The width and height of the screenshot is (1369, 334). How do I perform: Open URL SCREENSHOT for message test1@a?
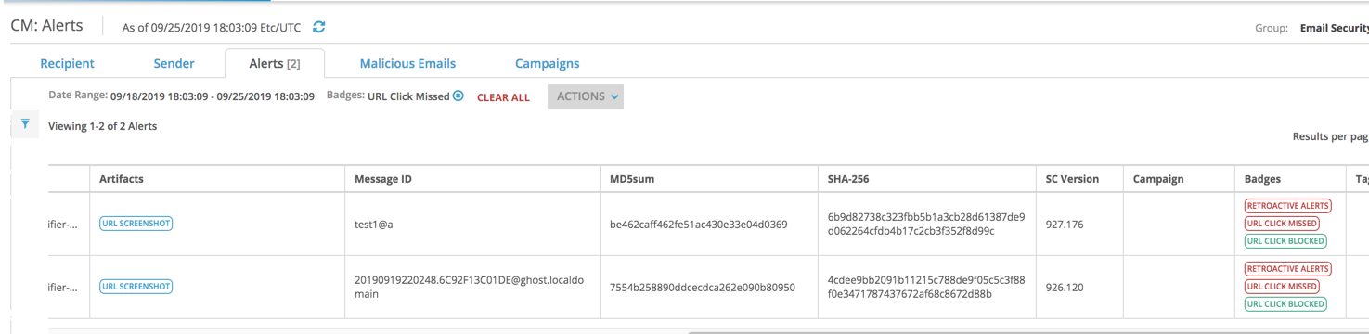[x=136, y=224]
